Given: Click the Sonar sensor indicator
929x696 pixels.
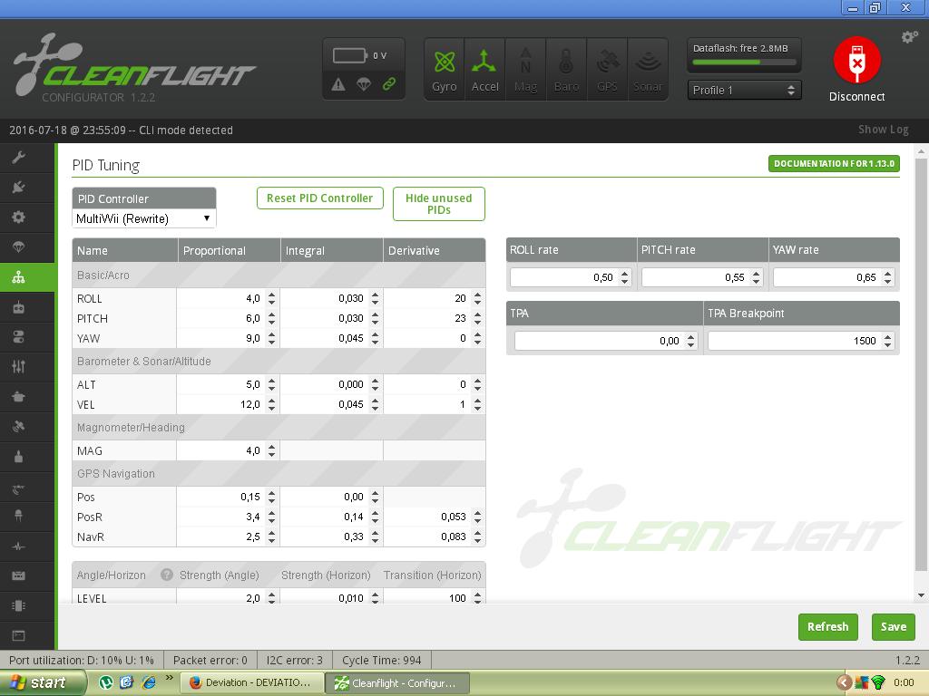Looking at the screenshot, I should coord(648,69).
